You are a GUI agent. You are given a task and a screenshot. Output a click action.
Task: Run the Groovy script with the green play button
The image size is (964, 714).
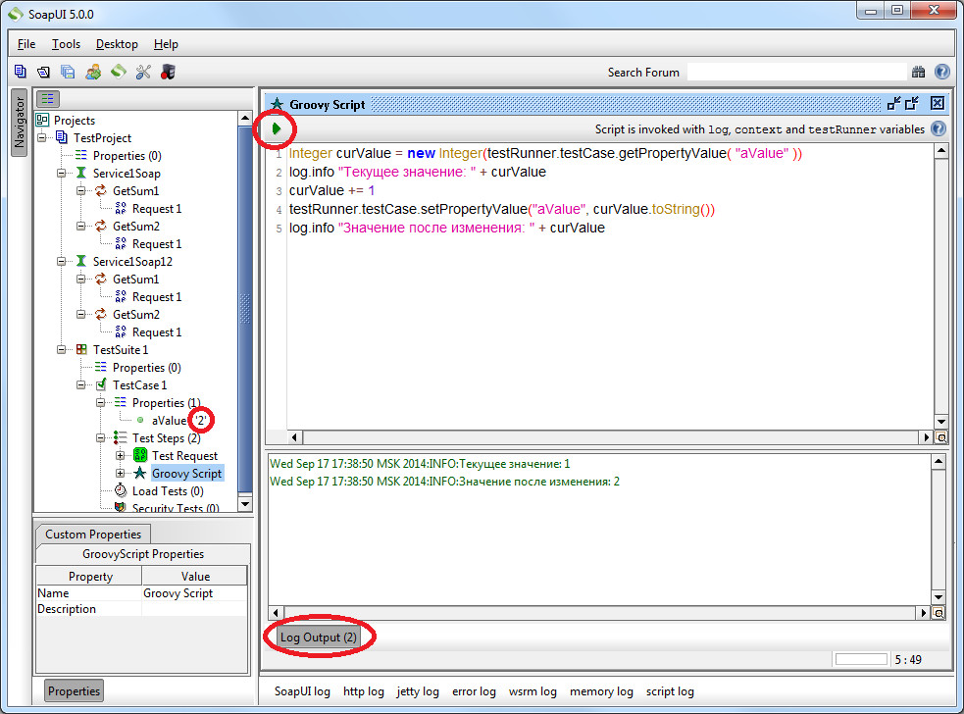pyautogui.click(x=277, y=128)
